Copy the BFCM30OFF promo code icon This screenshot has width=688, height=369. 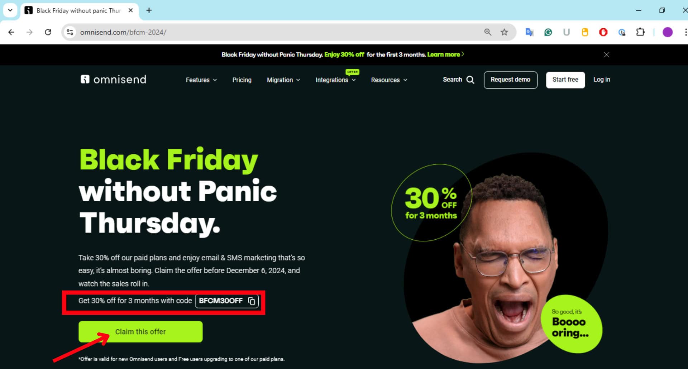(x=252, y=301)
